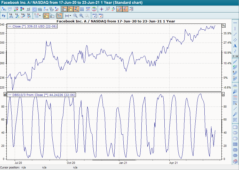Expand the indicator panel header expander

4,94
